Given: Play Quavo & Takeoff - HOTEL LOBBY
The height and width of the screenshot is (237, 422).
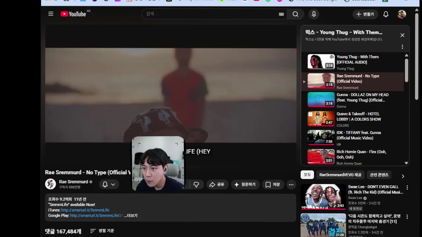Looking at the screenshot, I should click(x=353, y=119).
